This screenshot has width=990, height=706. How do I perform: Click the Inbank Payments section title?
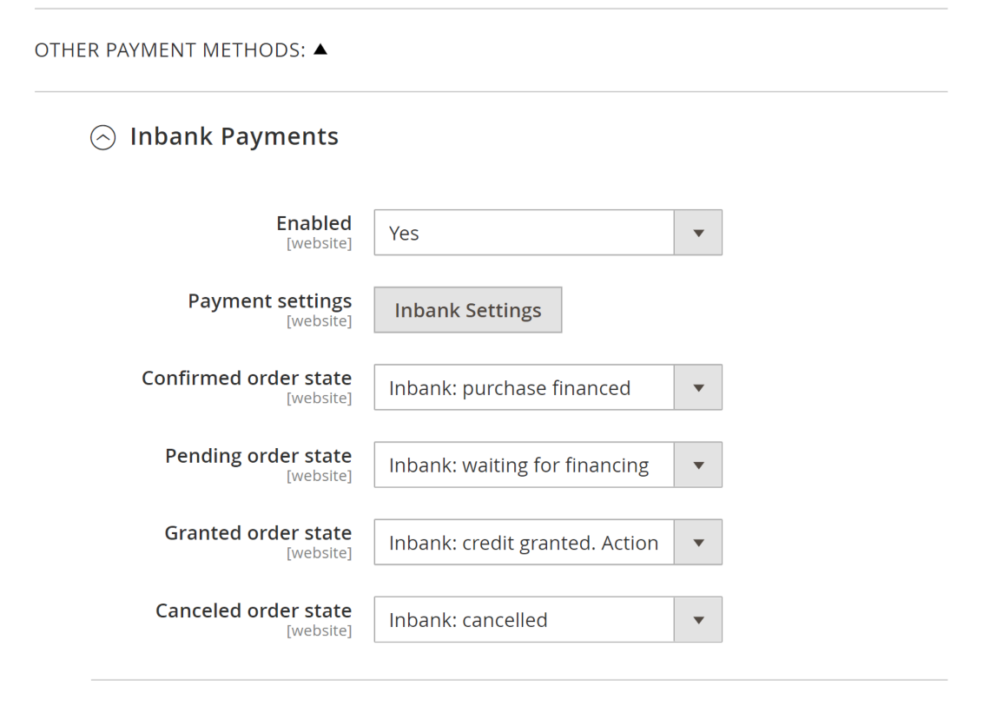(234, 136)
